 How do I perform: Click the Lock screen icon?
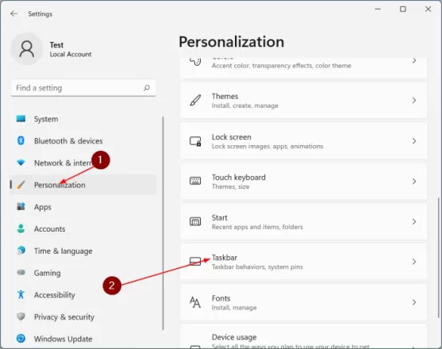[x=195, y=141]
